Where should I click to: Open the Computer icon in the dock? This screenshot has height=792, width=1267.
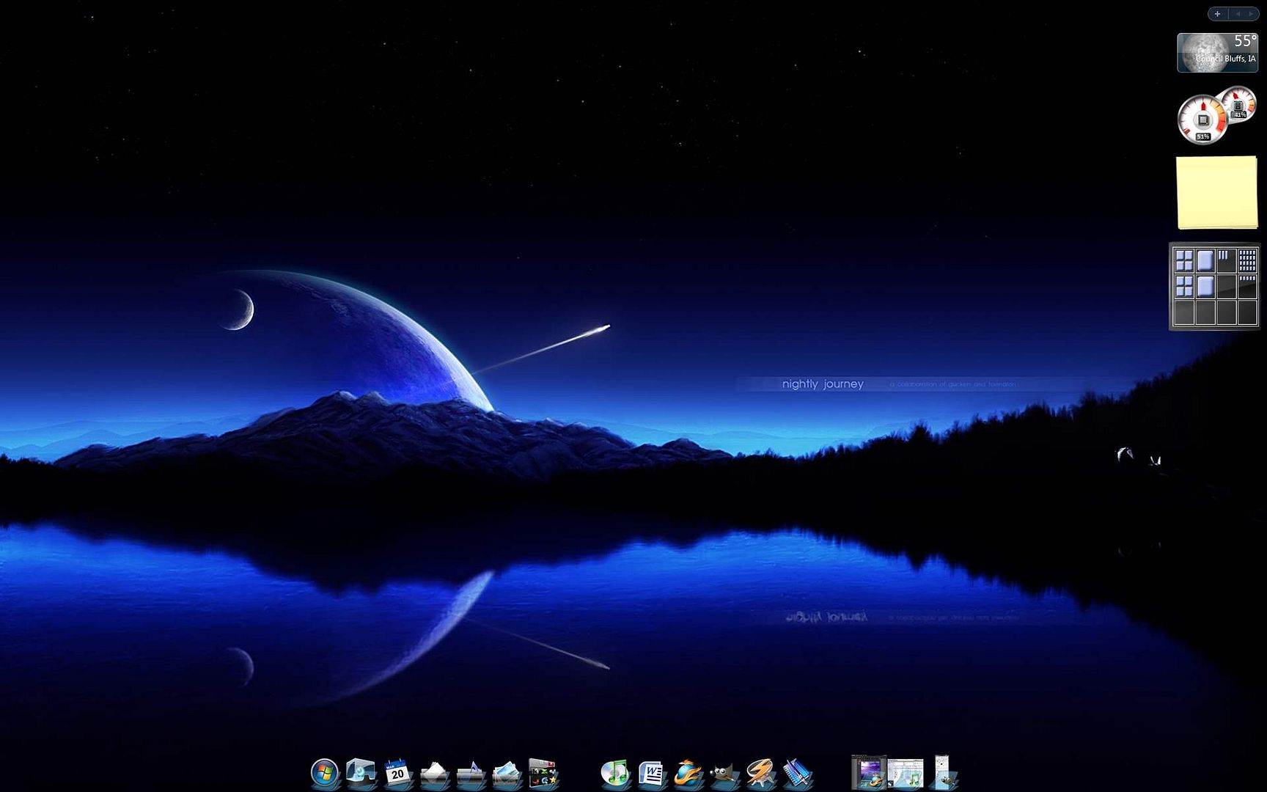[x=361, y=771]
